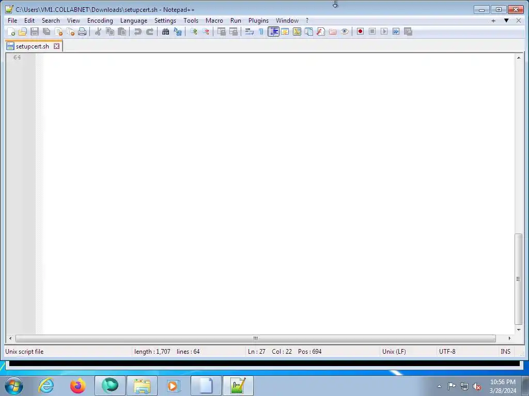529x396 pixels.
Task: Open the File menu
Action: (12, 21)
